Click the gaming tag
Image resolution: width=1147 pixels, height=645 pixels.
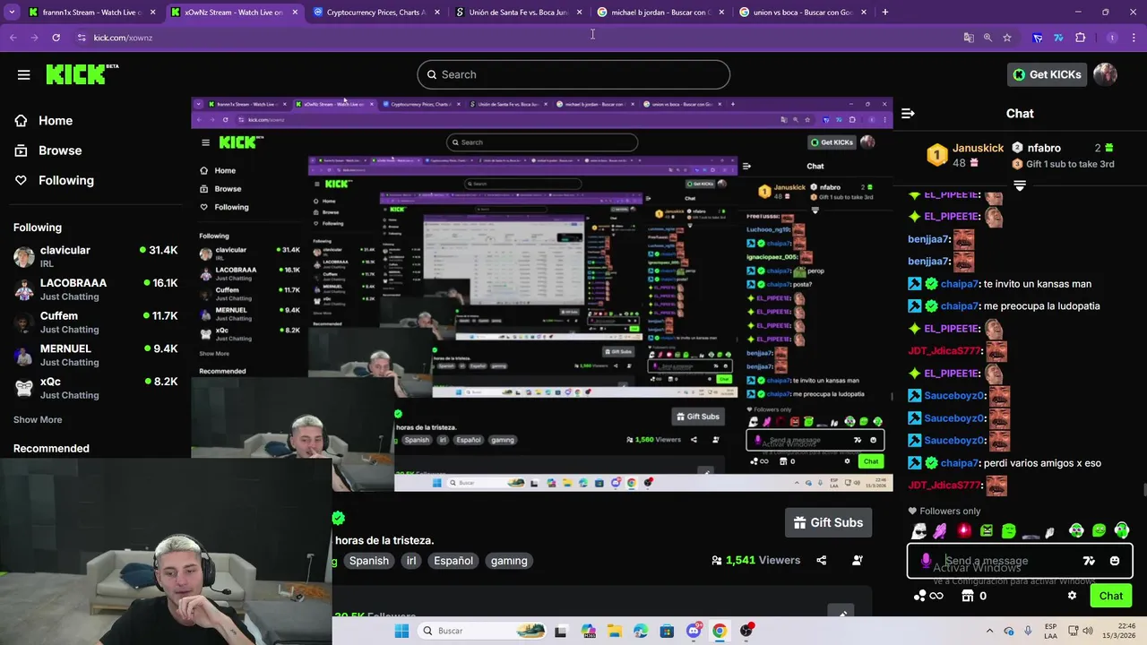509,561
